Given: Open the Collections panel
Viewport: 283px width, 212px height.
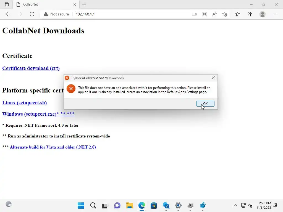Looking at the screenshot, I should 250,14.
